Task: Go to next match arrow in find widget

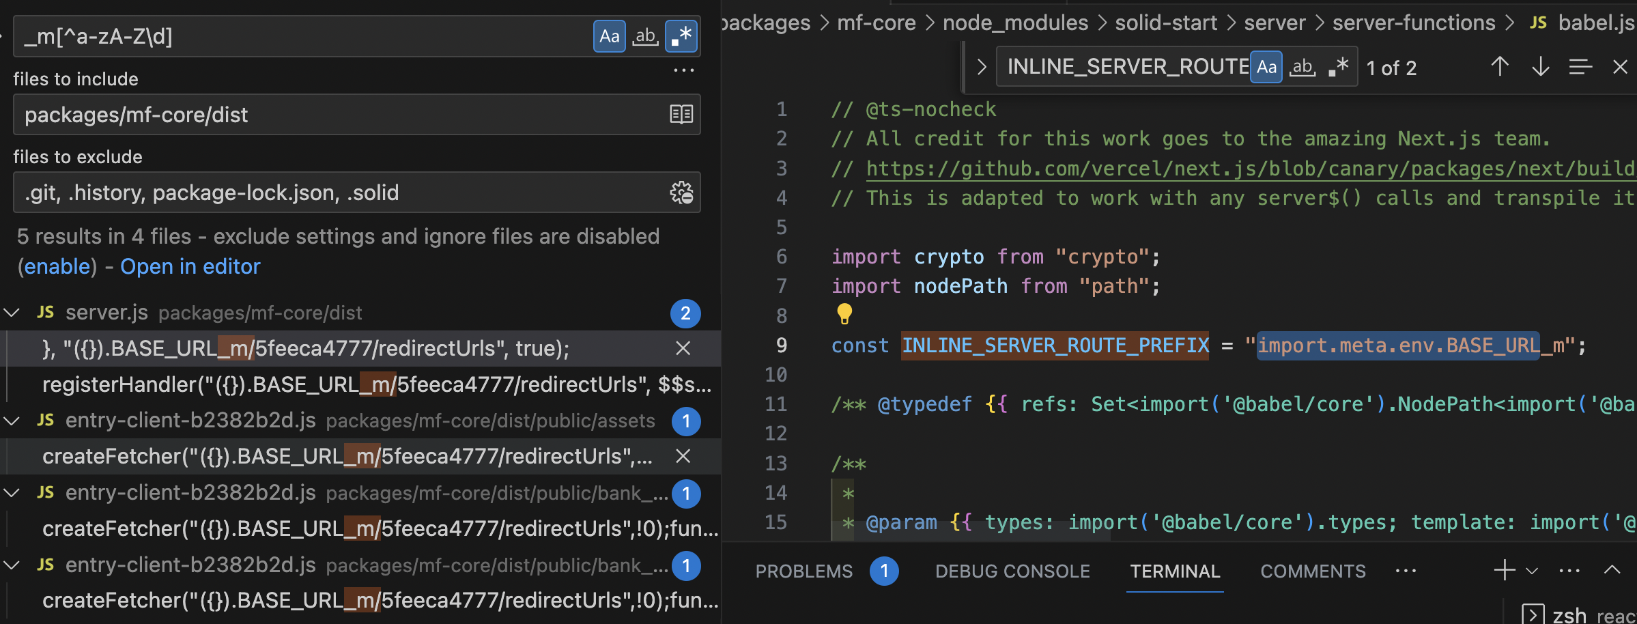Action: [x=1540, y=66]
